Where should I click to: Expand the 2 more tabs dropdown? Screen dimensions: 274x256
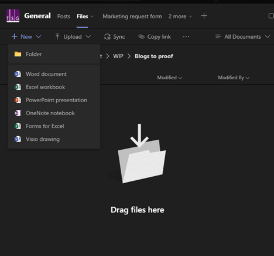(180, 16)
